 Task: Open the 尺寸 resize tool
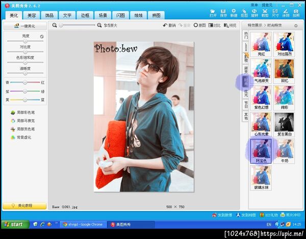275,13
